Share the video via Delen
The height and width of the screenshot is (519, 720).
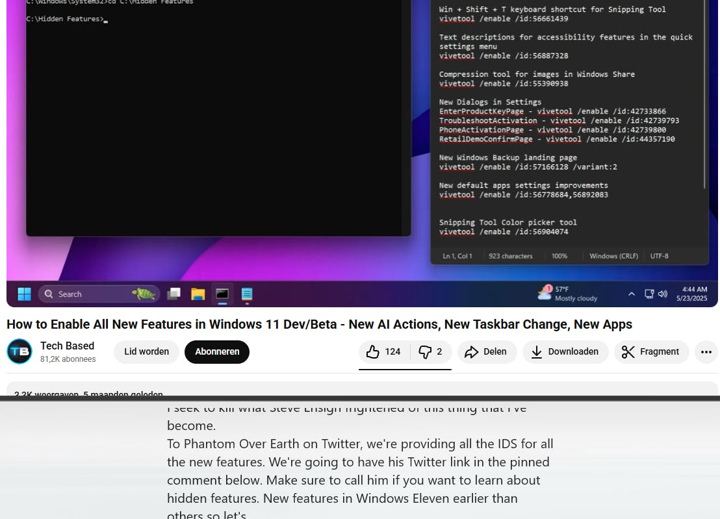click(x=487, y=352)
